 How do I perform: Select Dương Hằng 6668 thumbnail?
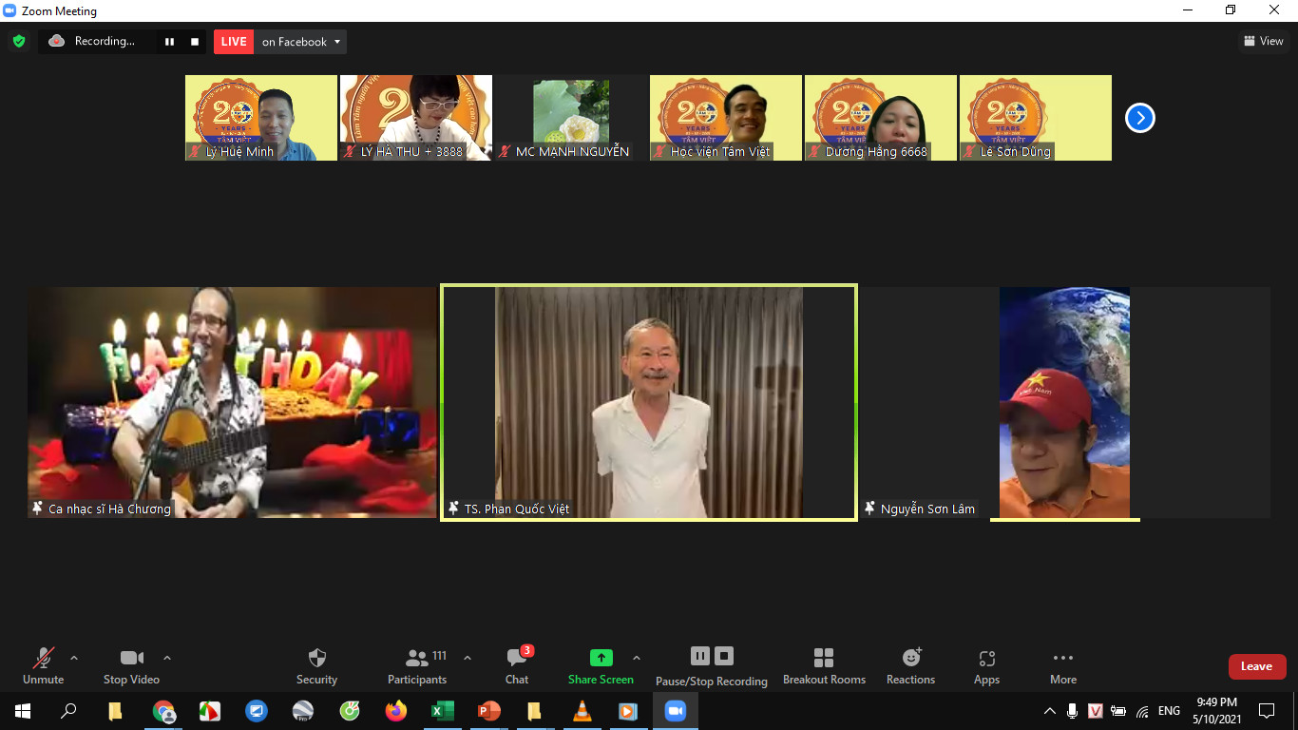[881, 118]
